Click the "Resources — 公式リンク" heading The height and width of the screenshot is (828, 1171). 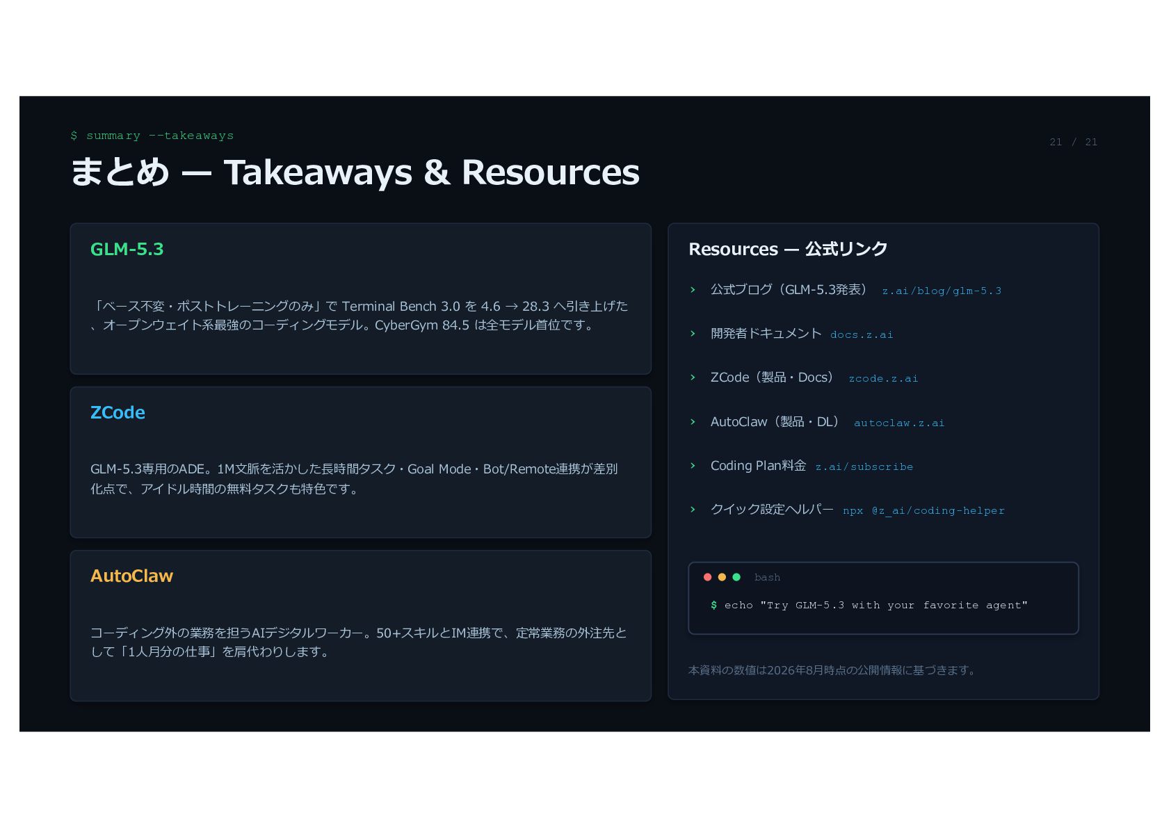pos(788,249)
